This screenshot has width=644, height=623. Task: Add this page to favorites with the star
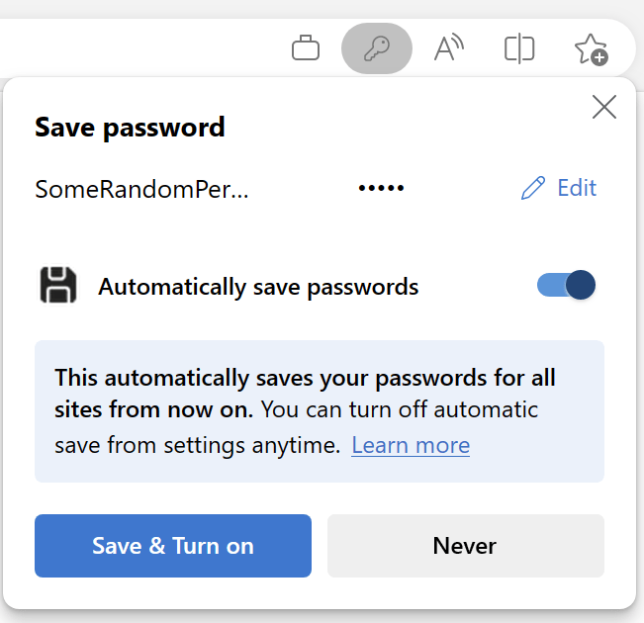(591, 48)
